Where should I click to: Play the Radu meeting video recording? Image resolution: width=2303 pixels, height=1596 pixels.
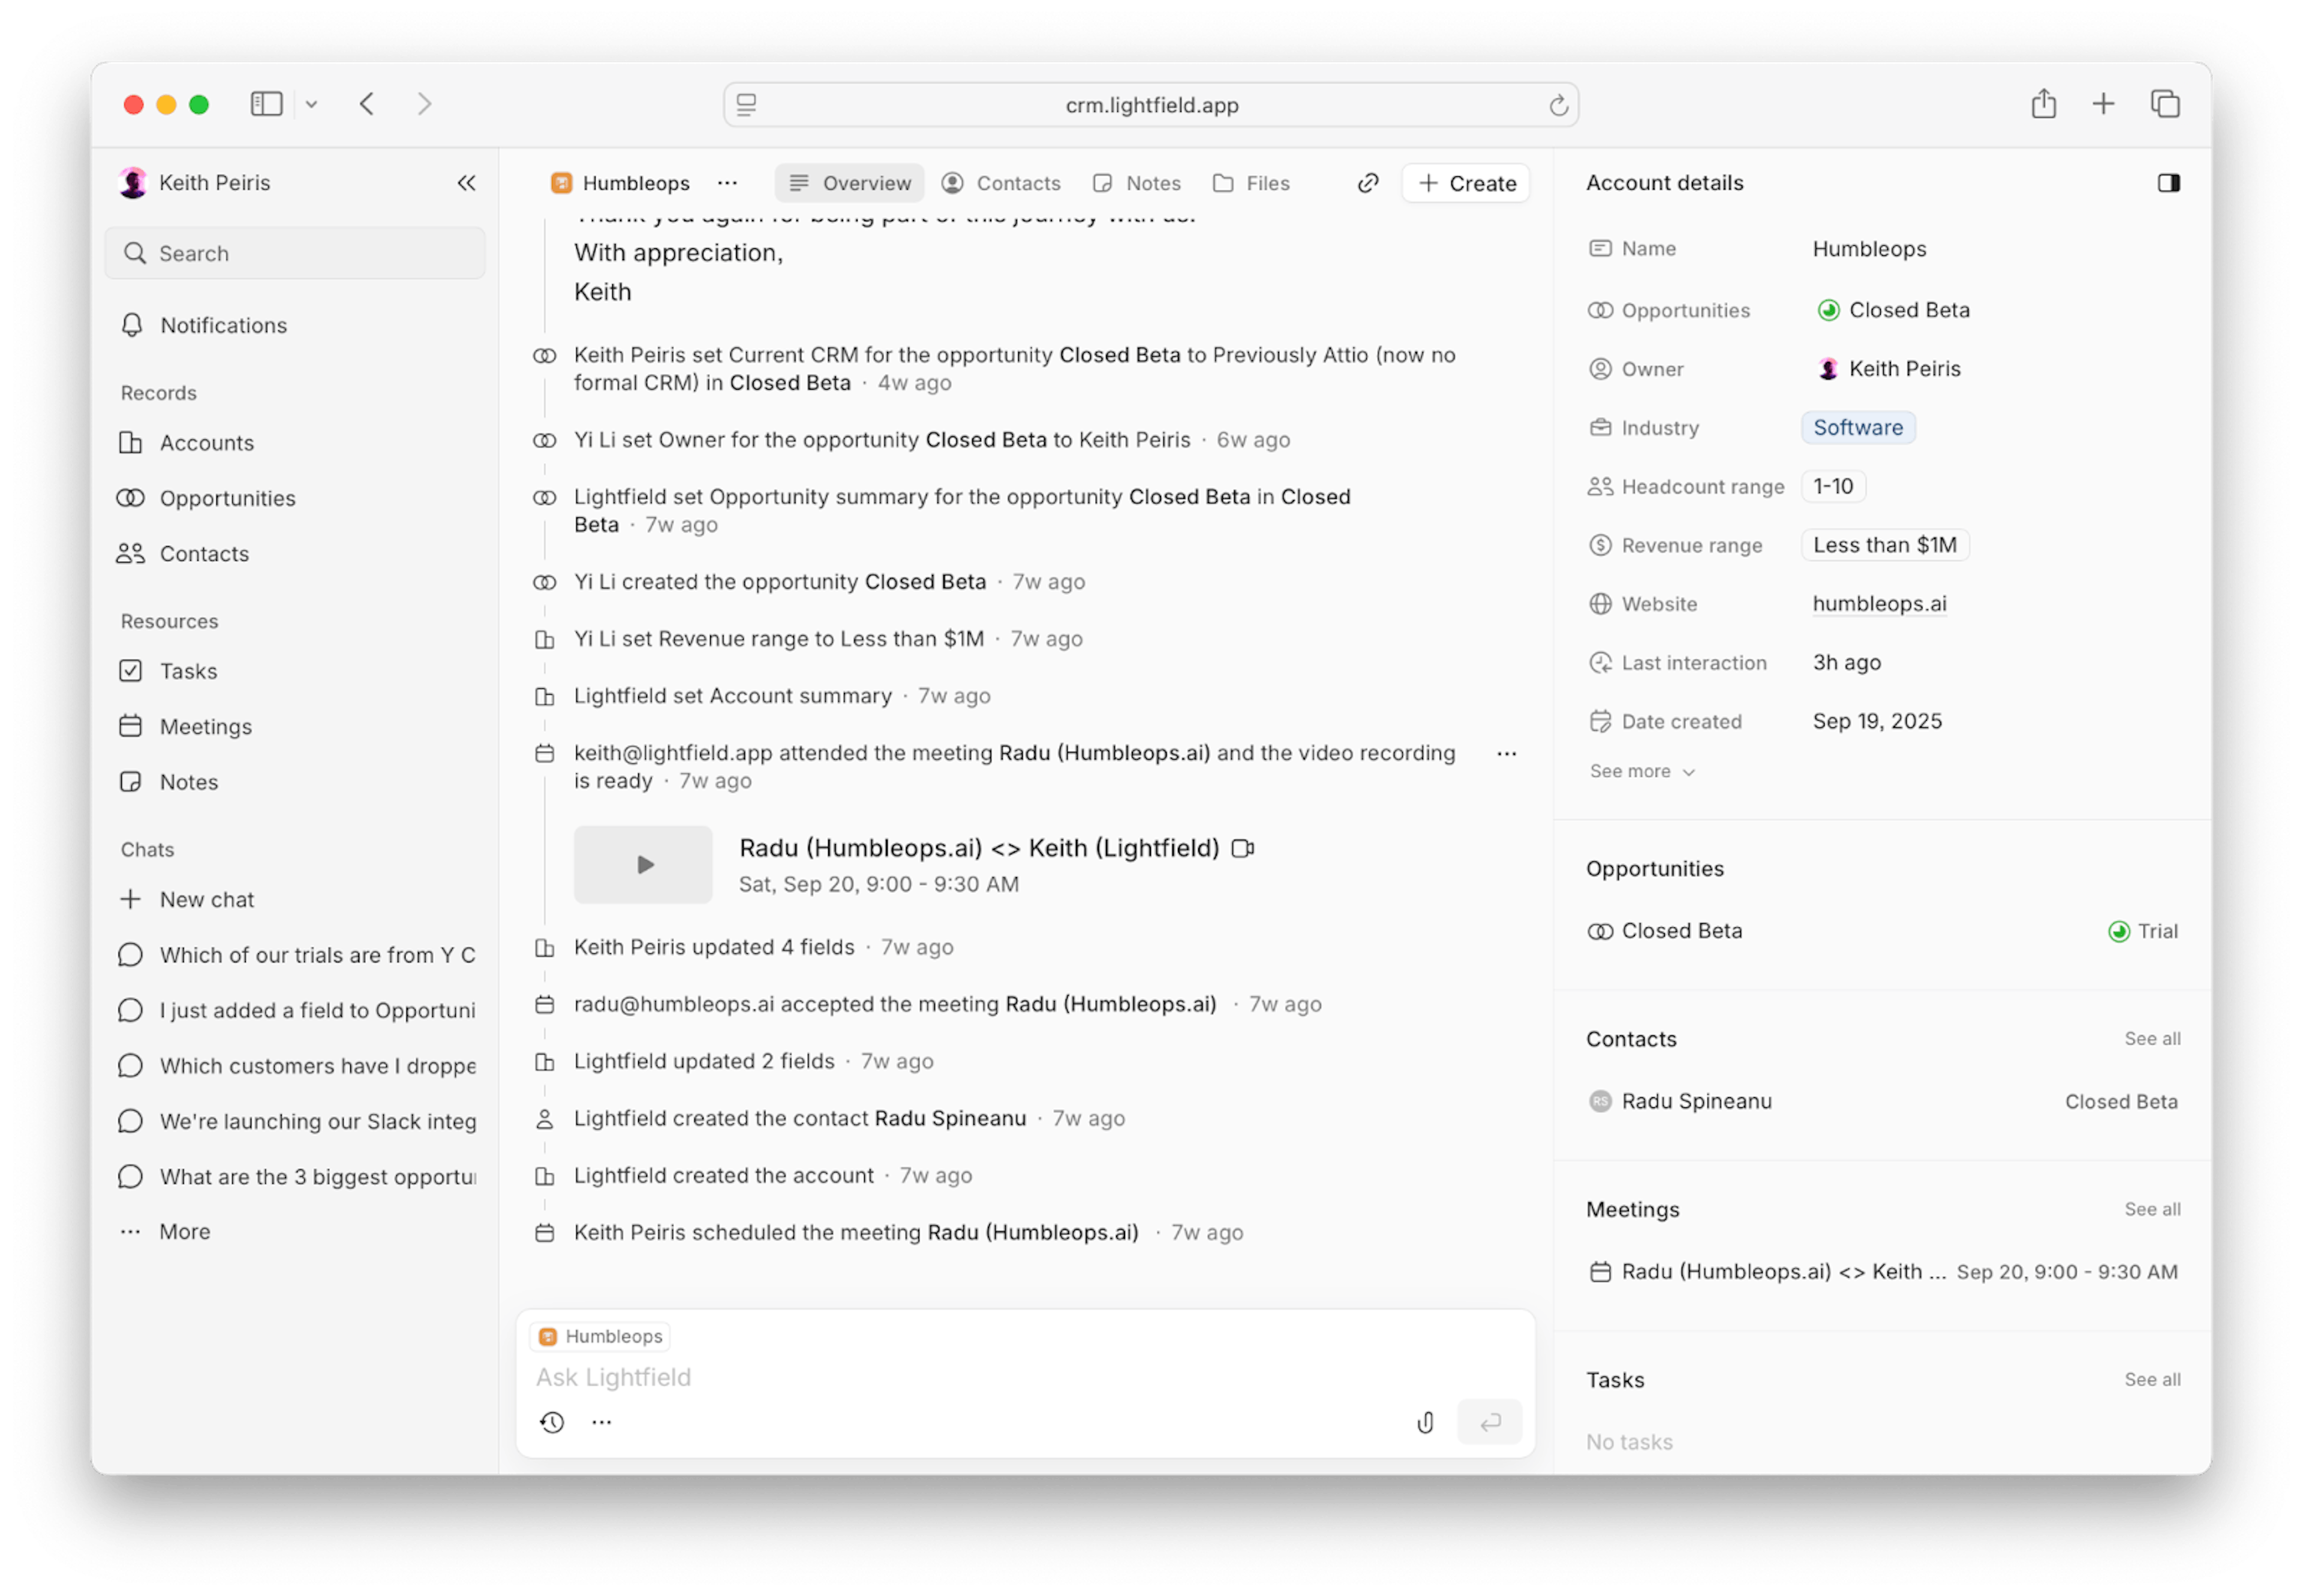pyautogui.click(x=644, y=865)
